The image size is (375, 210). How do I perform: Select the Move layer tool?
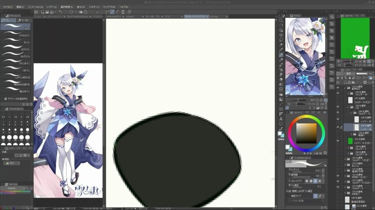(x=281, y=35)
